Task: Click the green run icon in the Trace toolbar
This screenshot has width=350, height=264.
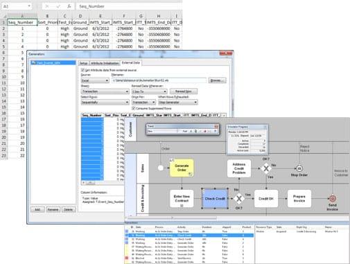Action: [x=195, y=131]
